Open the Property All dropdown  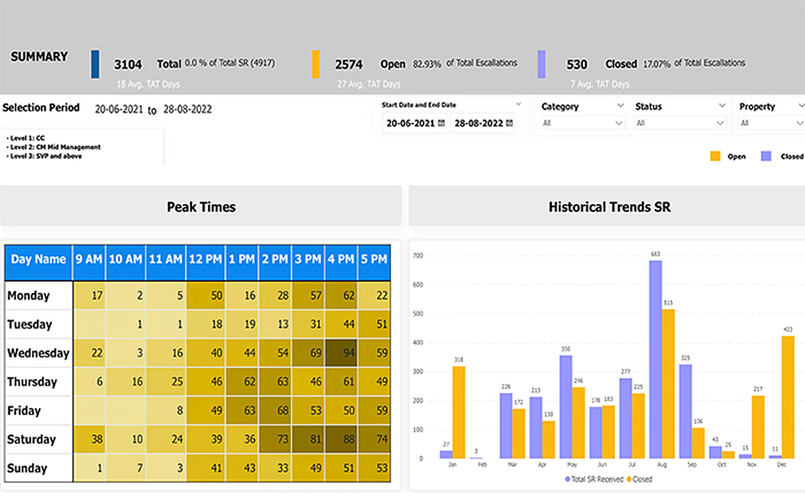pyautogui.click(x=771, y=123)
